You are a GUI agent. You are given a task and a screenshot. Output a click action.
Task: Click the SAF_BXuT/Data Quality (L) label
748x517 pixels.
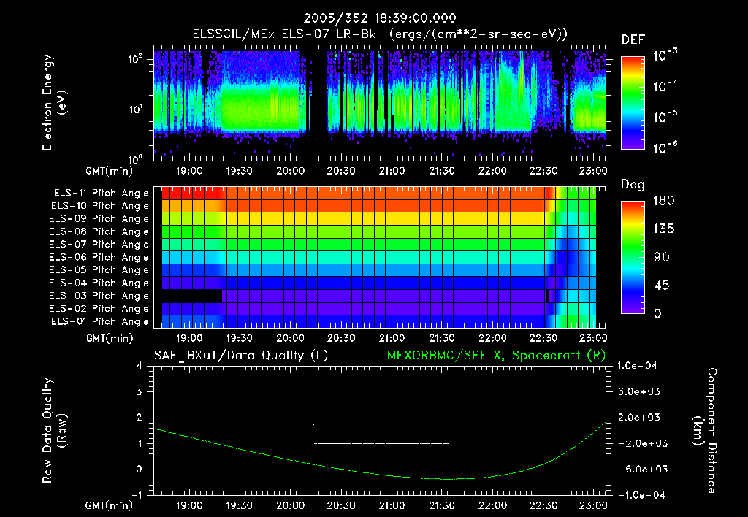point(241,356)
